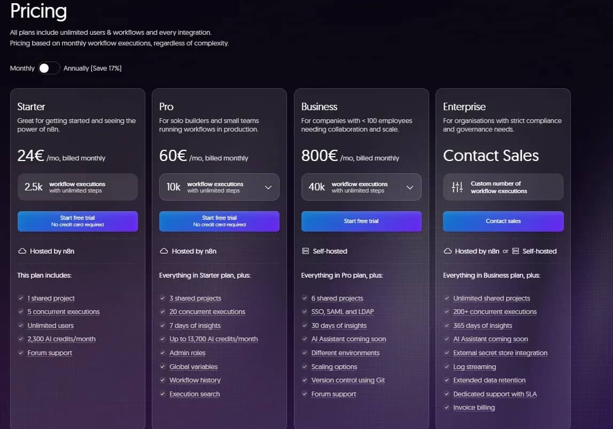Click the Business plan self-hosted server icon
This screenshot has width=613, height=429.
point(306,251)
